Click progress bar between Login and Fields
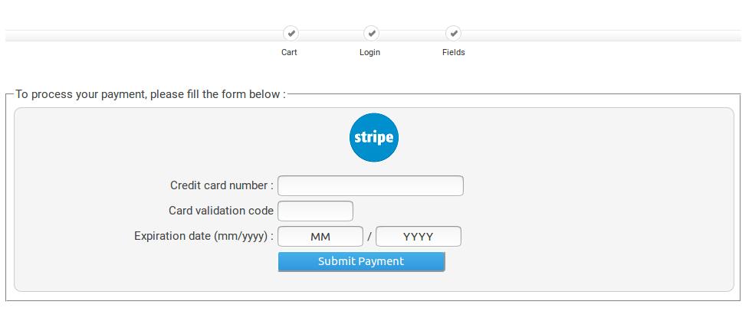This screenshot has height=321, width=752. [x=412, y=35]
